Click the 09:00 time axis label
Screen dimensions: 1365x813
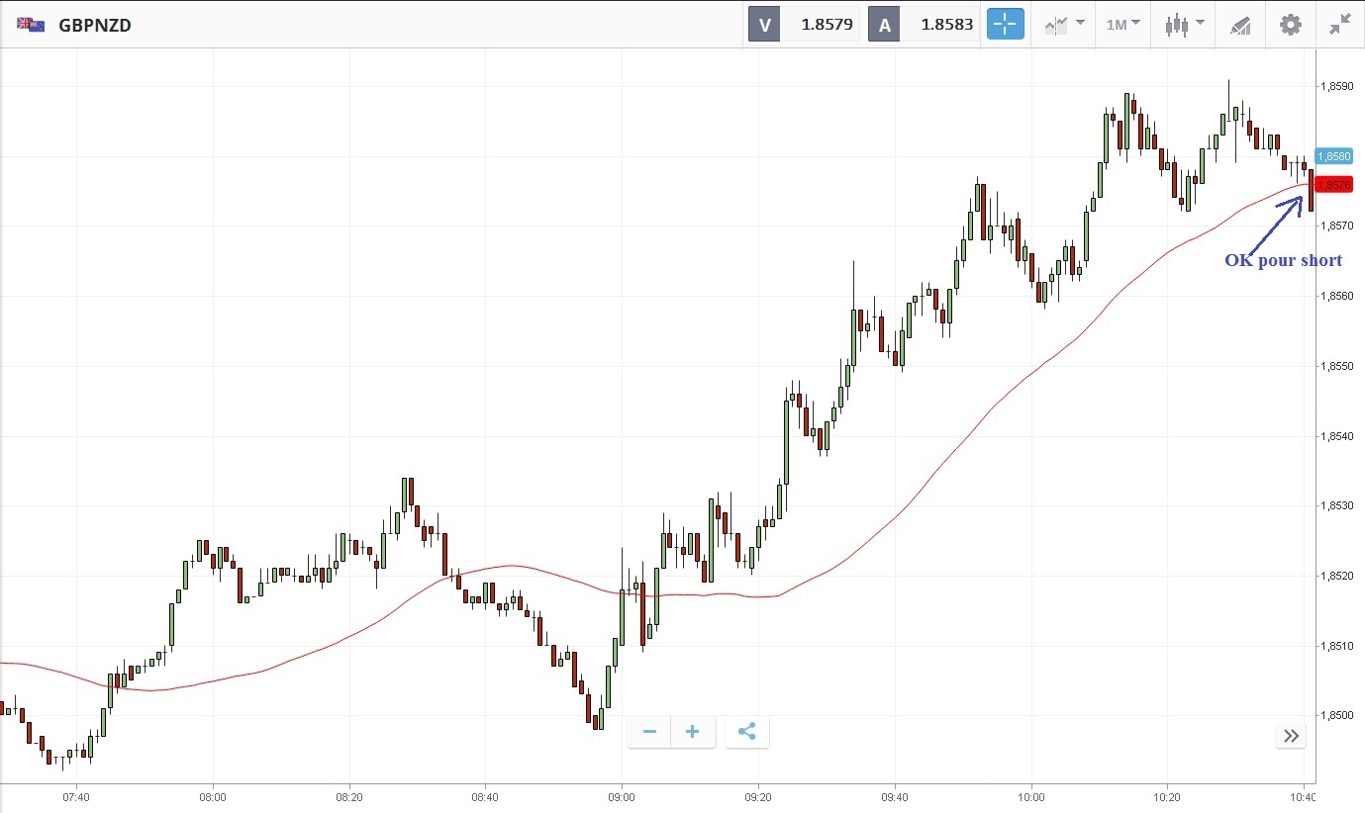[x=621, y=796]
